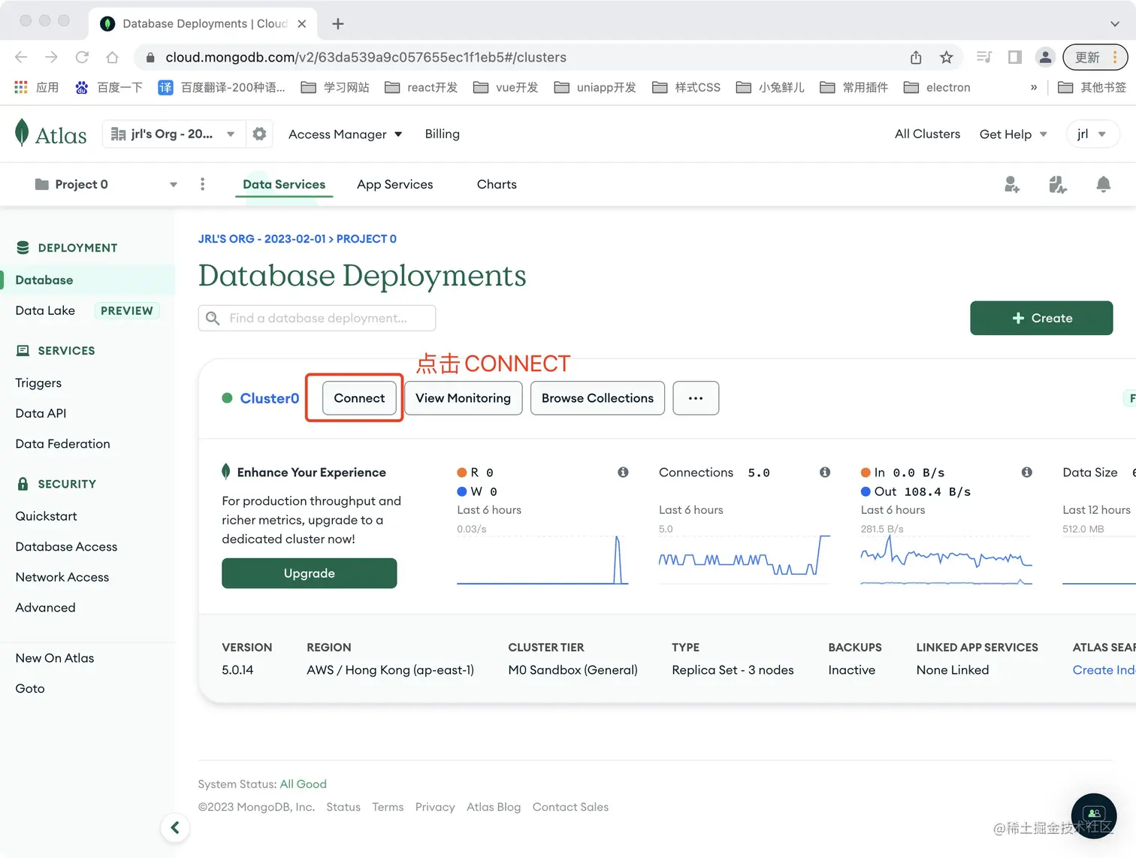
Task: Expand the Get Help menu
Action: coord(1013,134)
